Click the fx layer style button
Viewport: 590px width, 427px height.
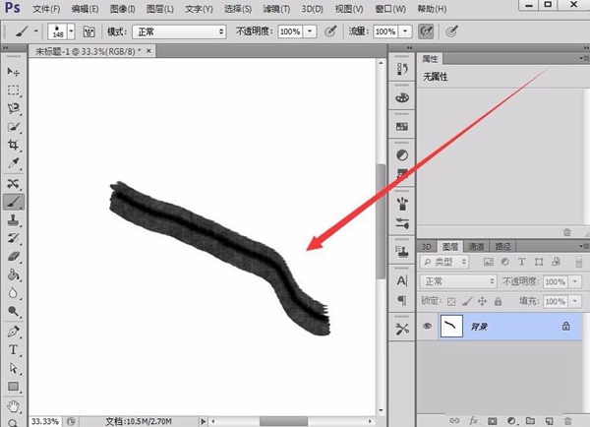tap(473, 419)
